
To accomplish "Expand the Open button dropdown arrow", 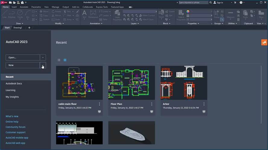I will click(43, 57).
